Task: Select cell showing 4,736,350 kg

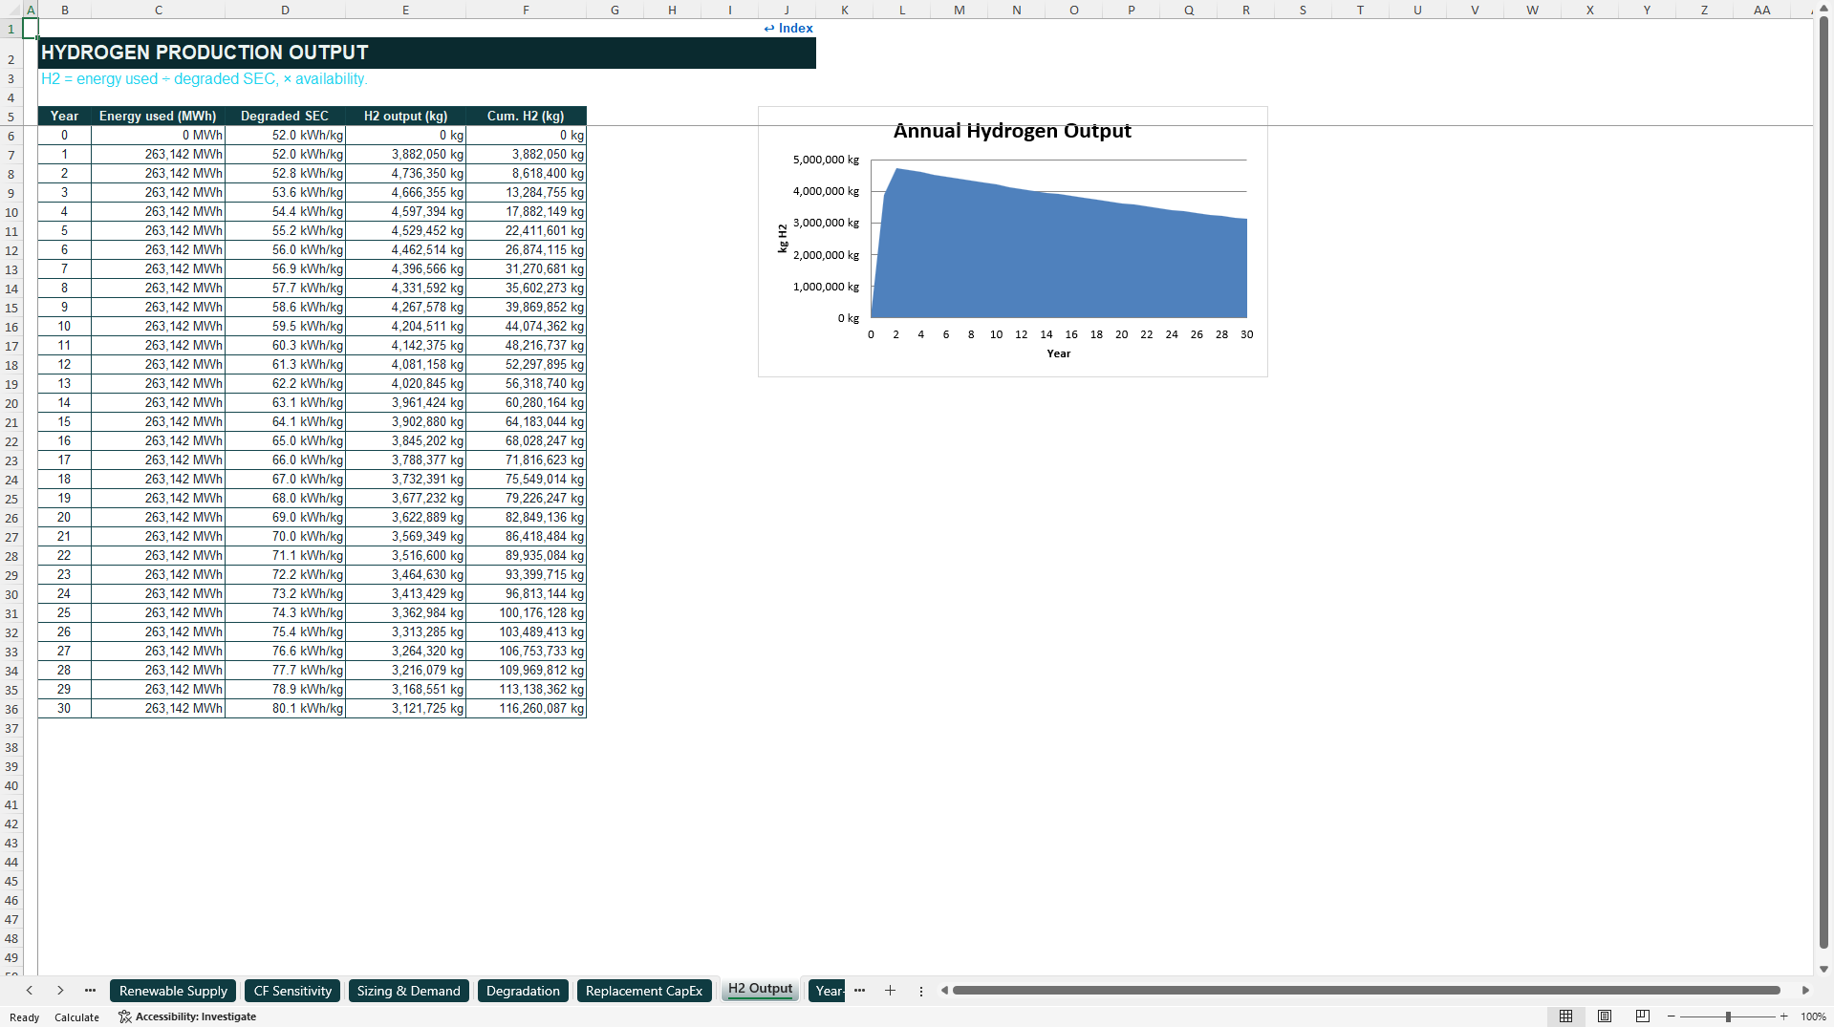Action: point(405,173)
